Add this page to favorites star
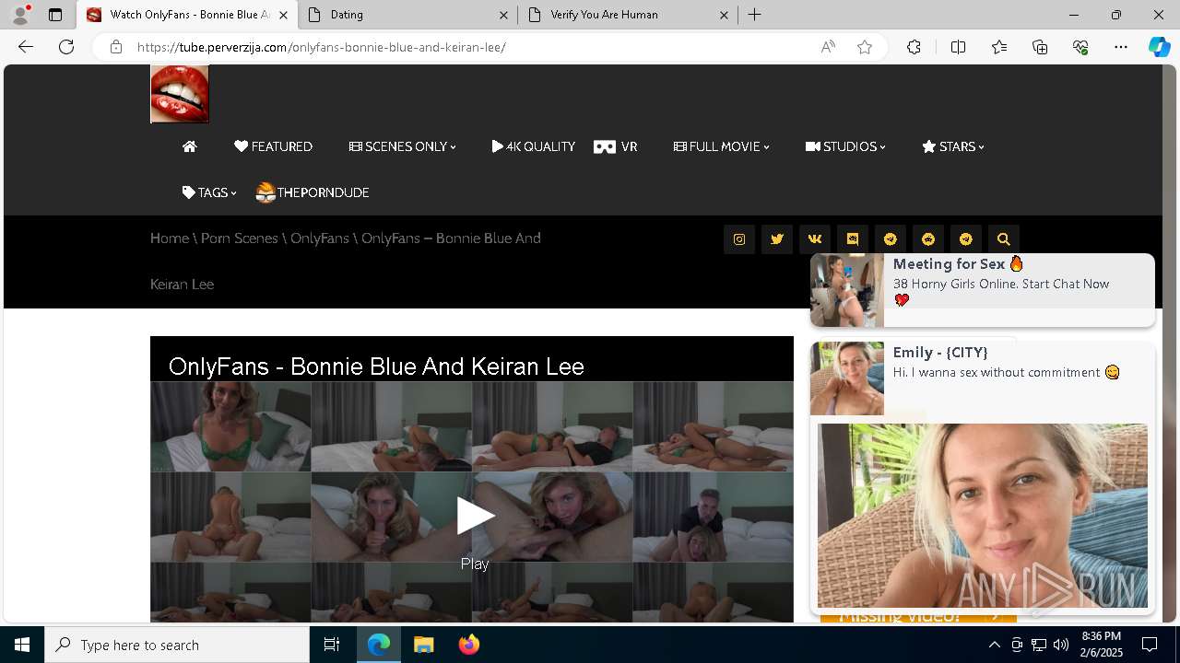The width and height of the screenshot is (1180, 663). (x=865, y=47)
